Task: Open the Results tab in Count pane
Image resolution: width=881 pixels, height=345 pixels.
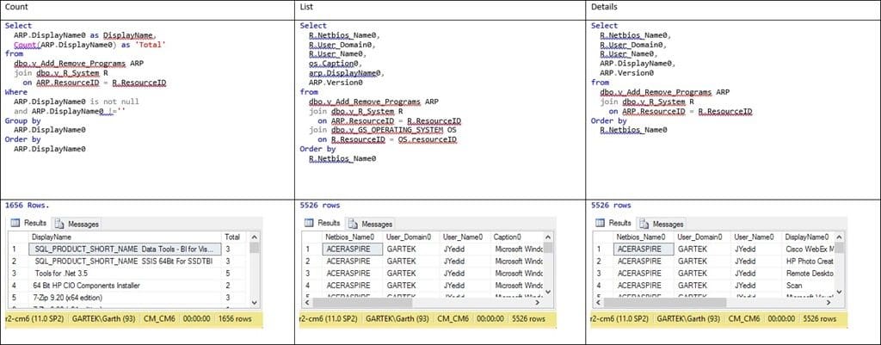Action: click(x=28, y=223)
